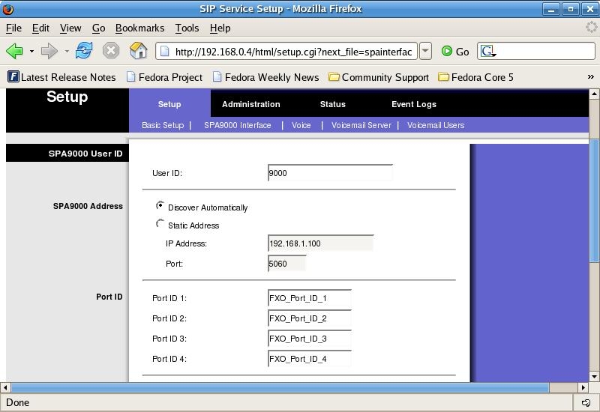This screenshot has height=412, width=600.
Task: Click the User ID input field
Action: [x=330, y=173]
